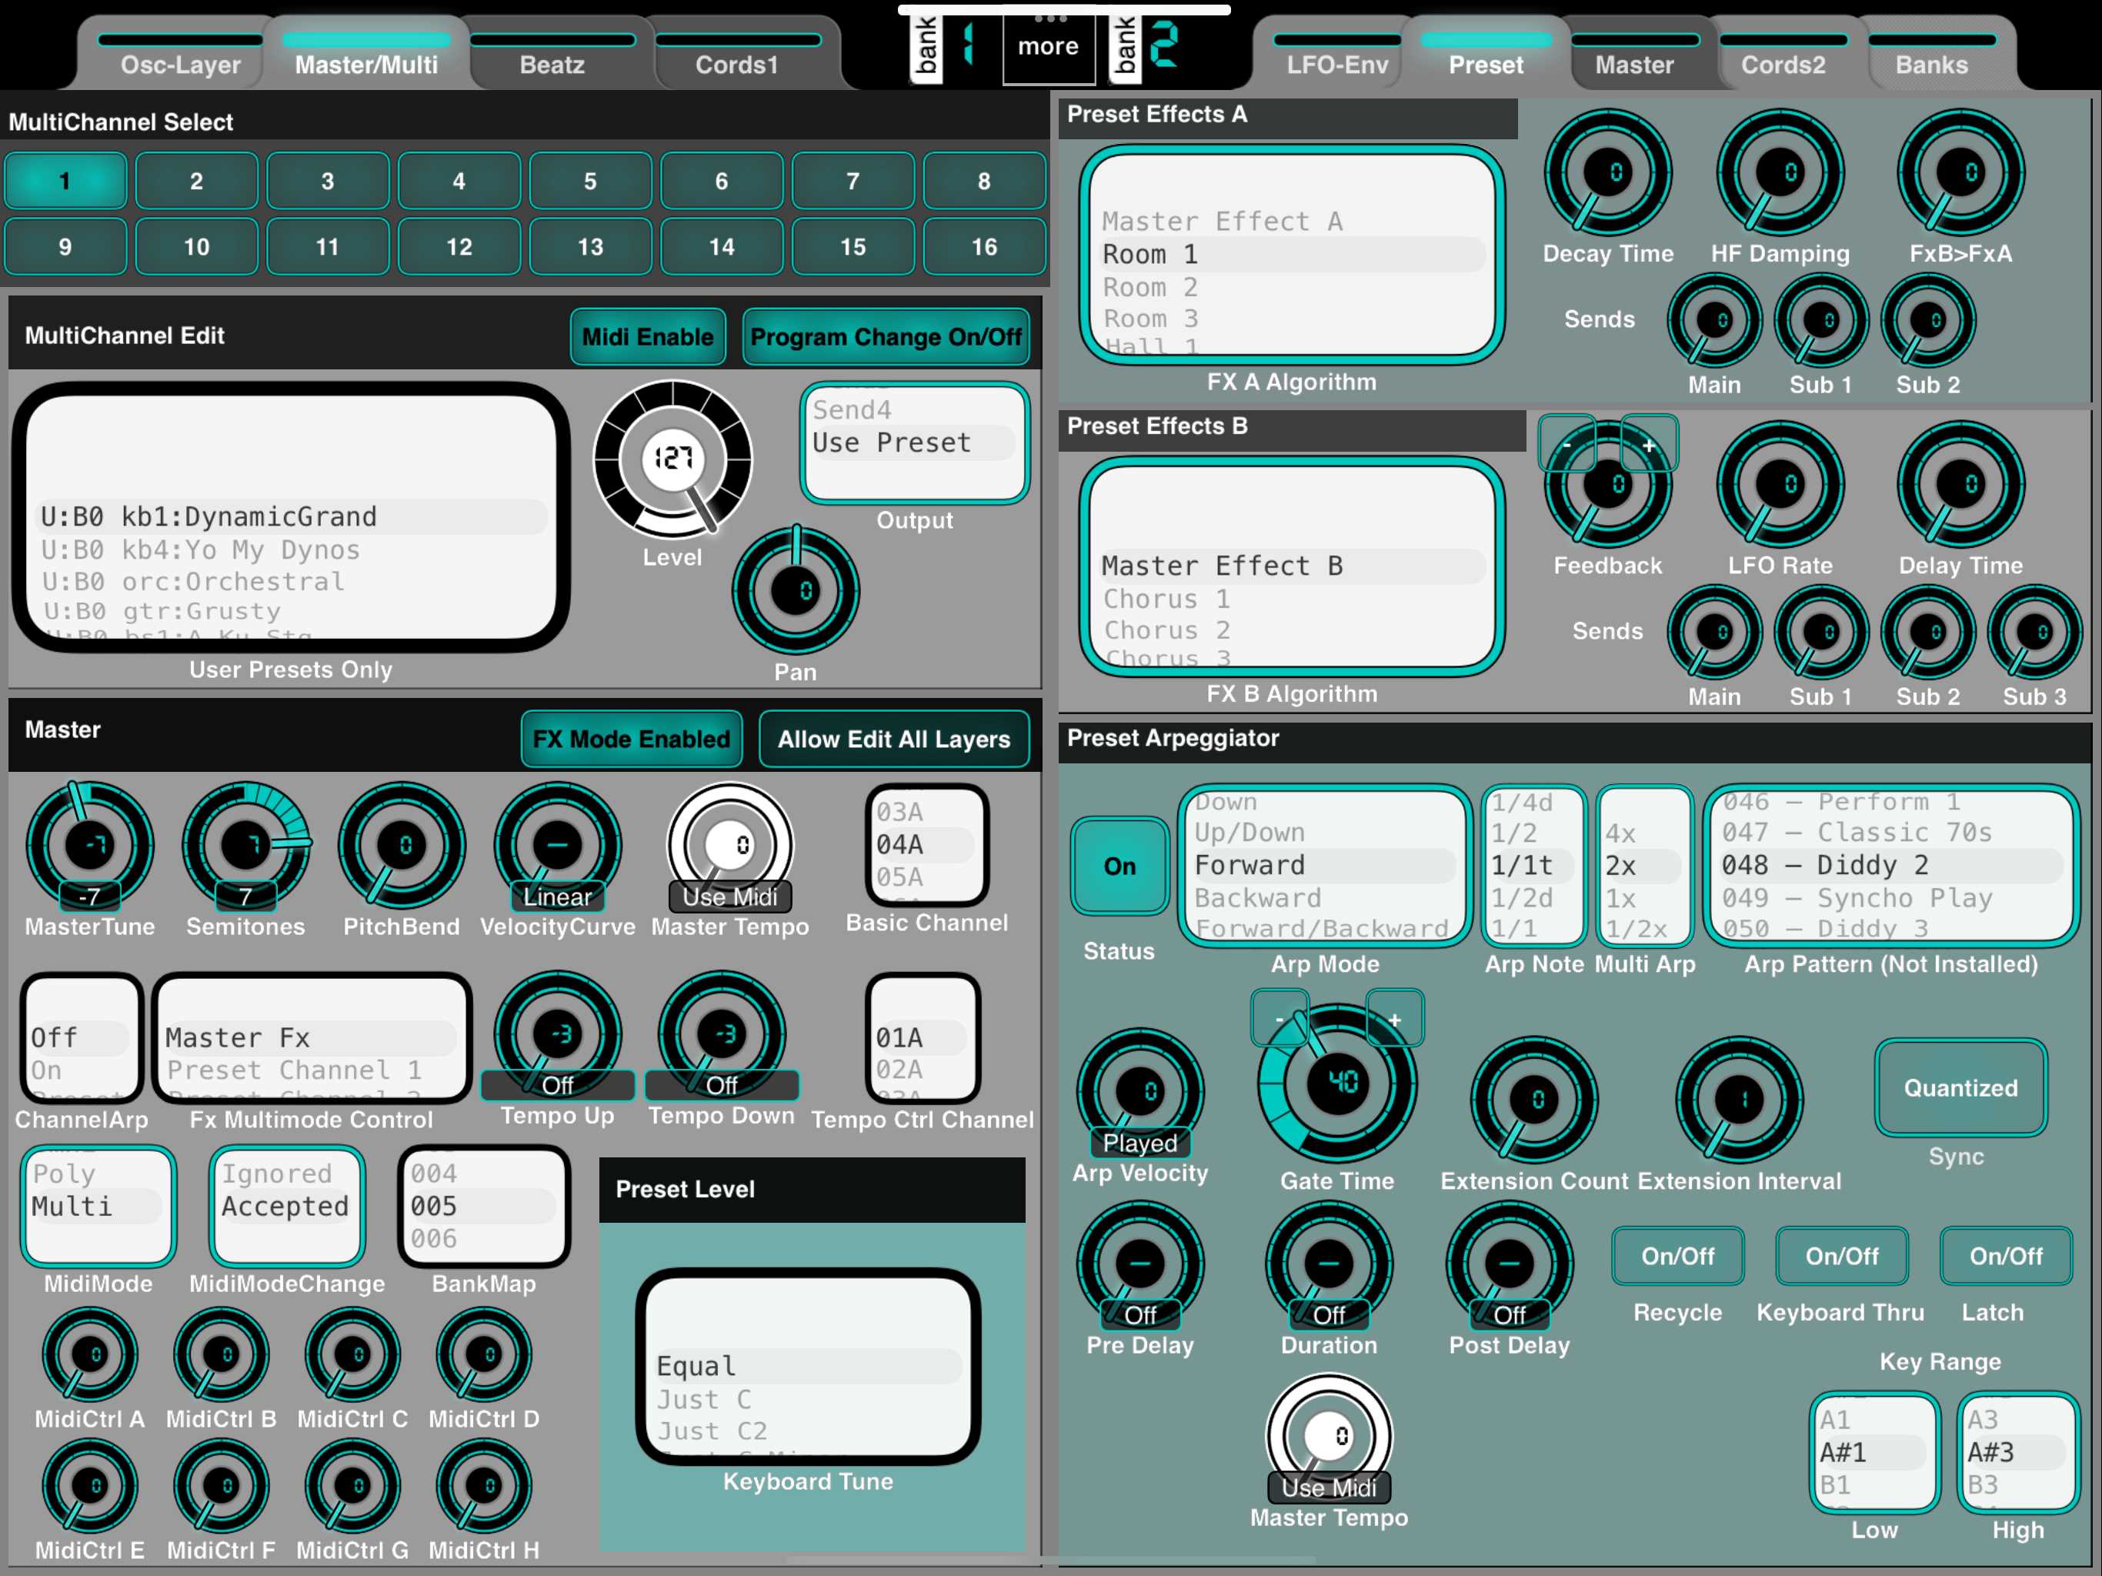Click the FxB>FxA knob
This screenshot has height=1576, width=2102.
pyautogui.click(x=1960, y=172)
